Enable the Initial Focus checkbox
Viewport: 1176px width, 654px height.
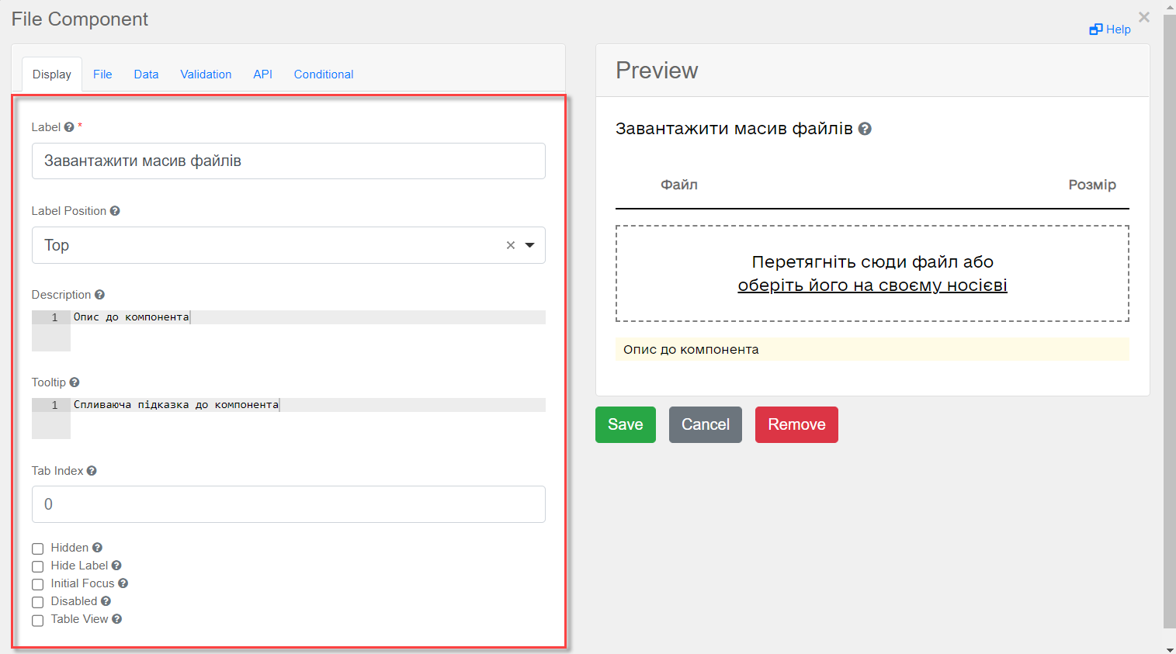click(x=37, y=584)
